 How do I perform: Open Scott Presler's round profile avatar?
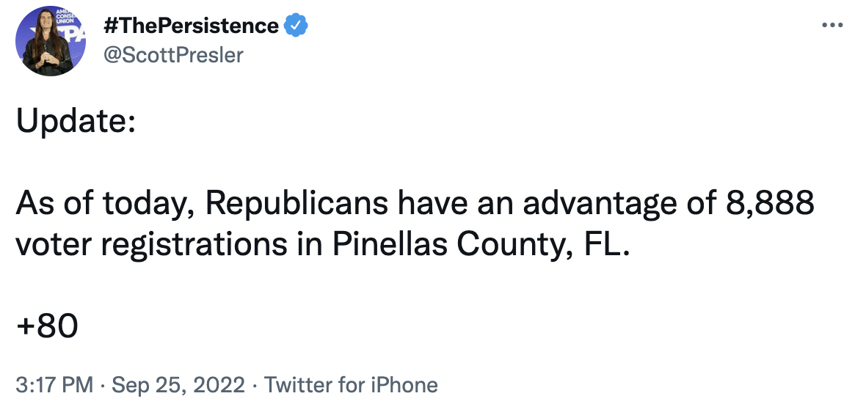pos(50,41)
